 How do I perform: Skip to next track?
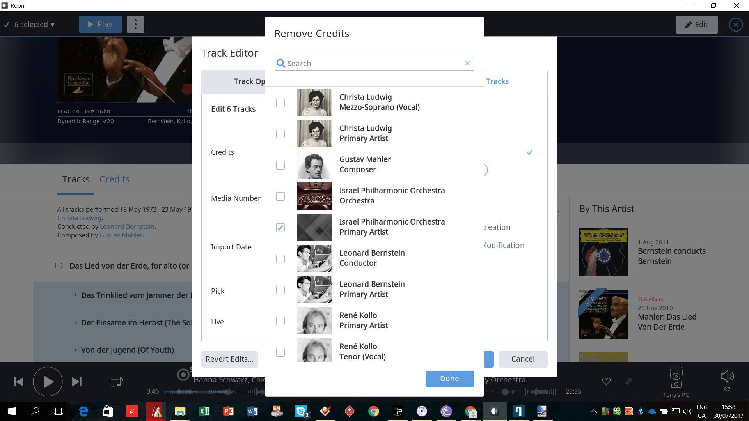point(77,382)
